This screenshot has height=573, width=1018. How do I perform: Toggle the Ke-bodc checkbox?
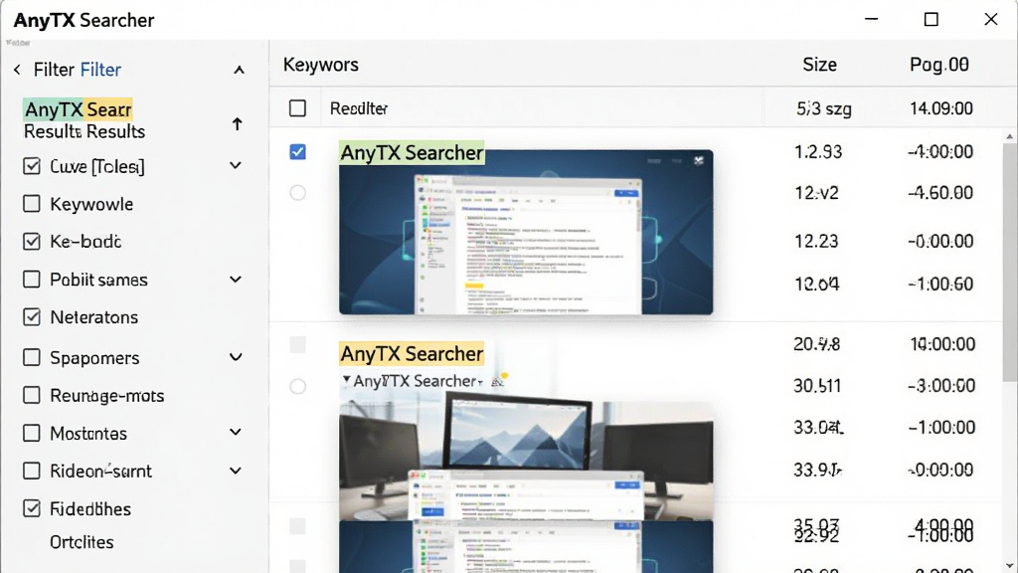pos(31,242)
